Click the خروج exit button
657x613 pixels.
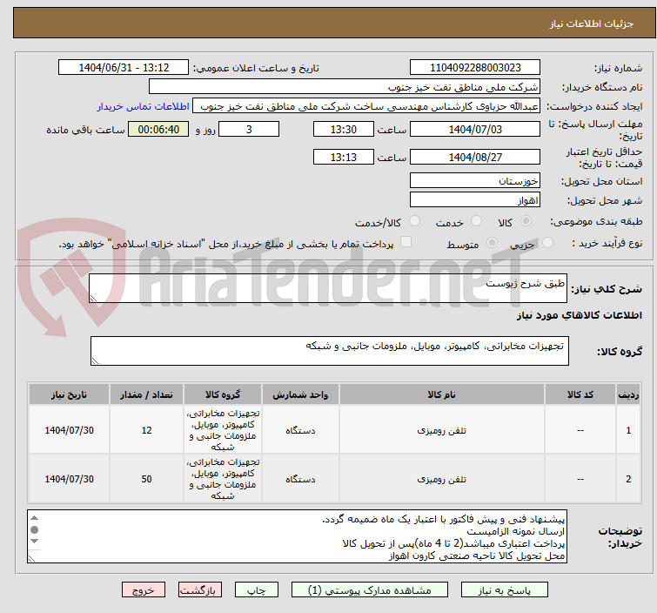click(144, 590)
